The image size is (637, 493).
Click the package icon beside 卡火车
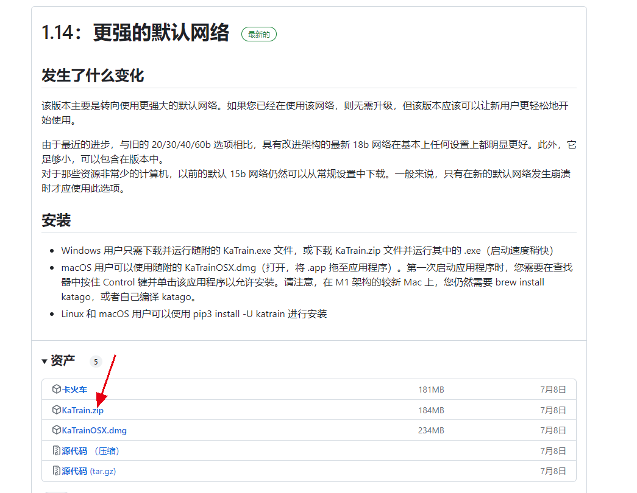57,389
